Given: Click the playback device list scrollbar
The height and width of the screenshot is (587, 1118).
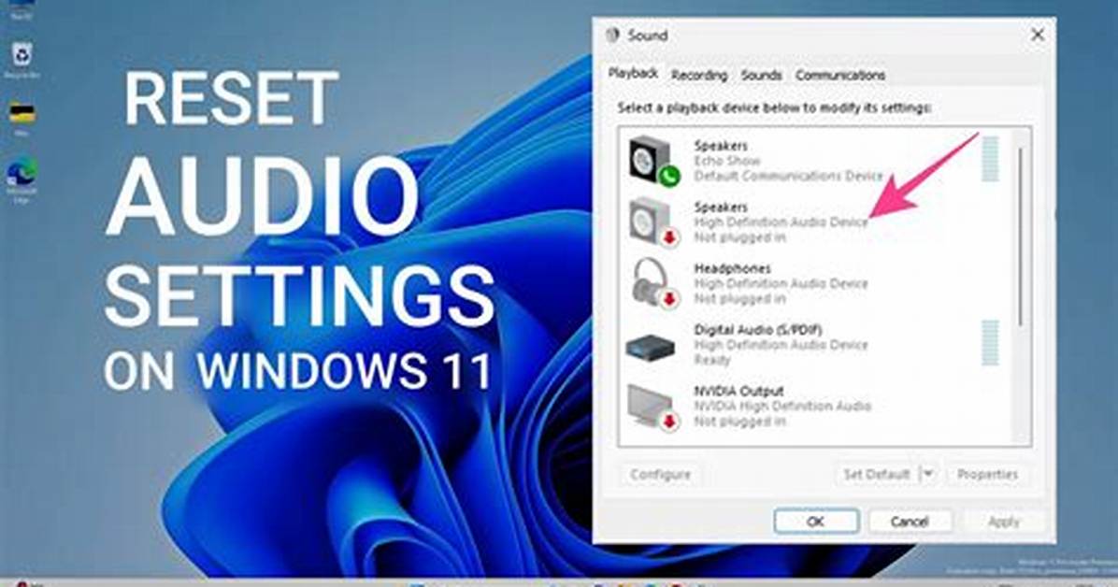Looking at the screenshot, I should click(x=1021, y=236).
